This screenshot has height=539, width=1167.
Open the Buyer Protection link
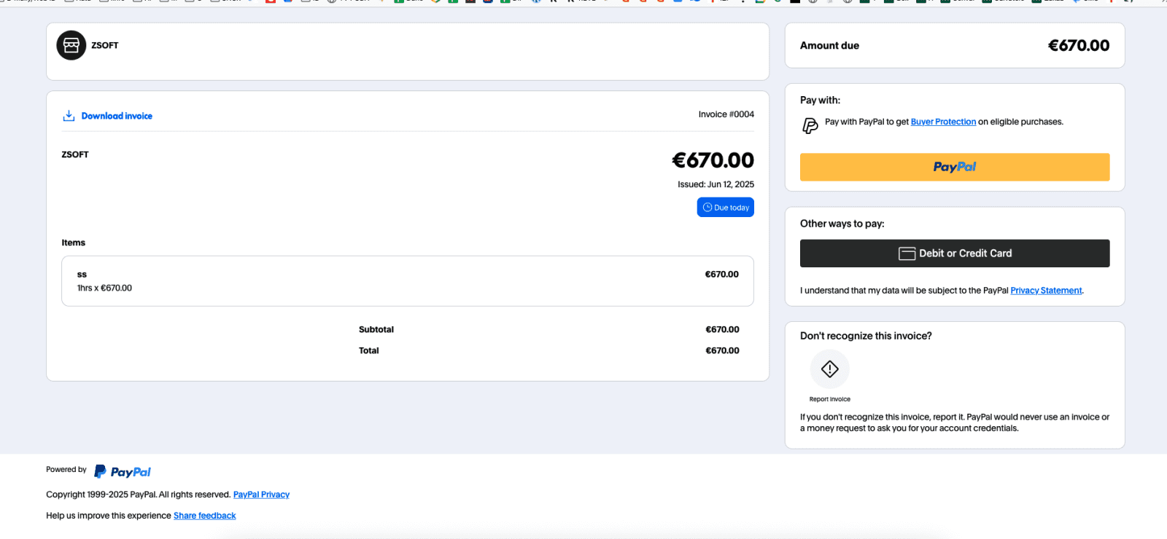(943, 122)
